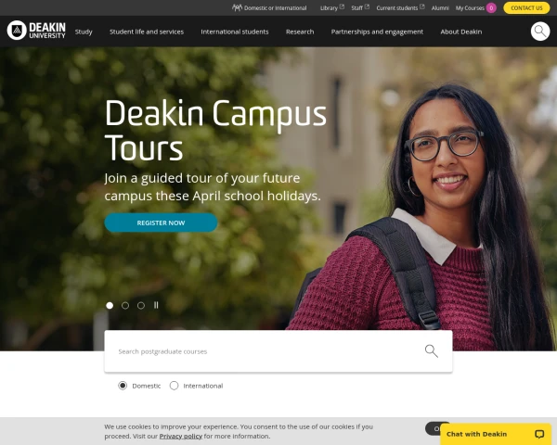
Task: Expand the Study menu
Action: (x=84, y=32)
